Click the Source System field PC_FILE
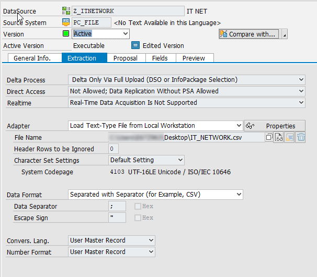 (92, 22)
